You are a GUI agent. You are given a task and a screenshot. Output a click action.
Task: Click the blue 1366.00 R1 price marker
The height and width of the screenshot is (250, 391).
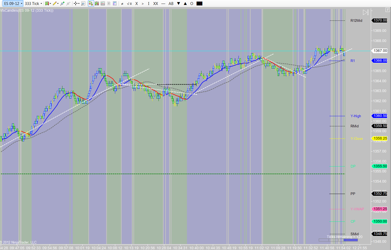coord(380,60)
